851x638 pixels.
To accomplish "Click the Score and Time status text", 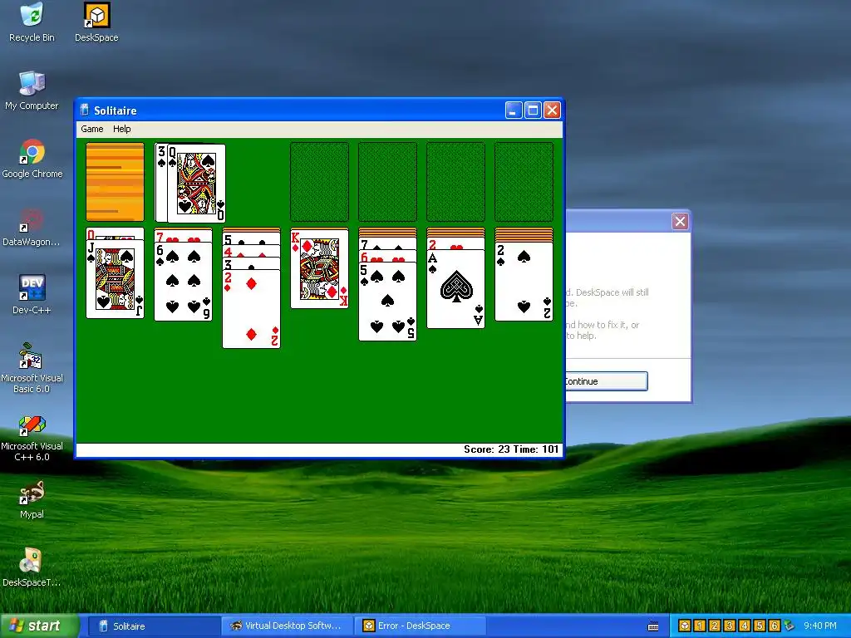I will (x=511, y=449).
